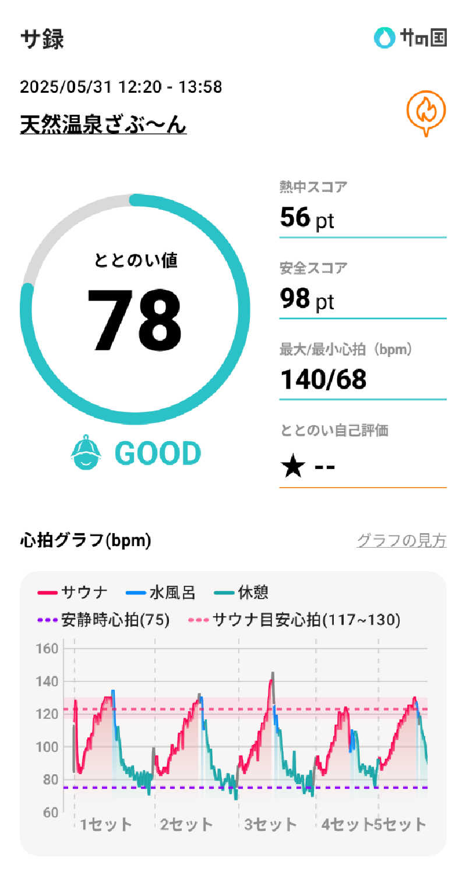Click the サ録 page title
466x892 pixels.
point(42,39)
